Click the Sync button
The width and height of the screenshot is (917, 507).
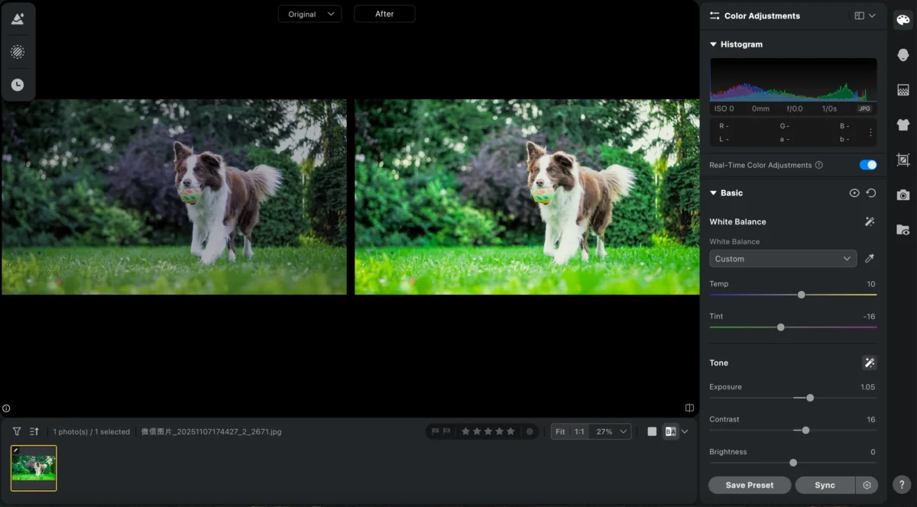[825, 485]
